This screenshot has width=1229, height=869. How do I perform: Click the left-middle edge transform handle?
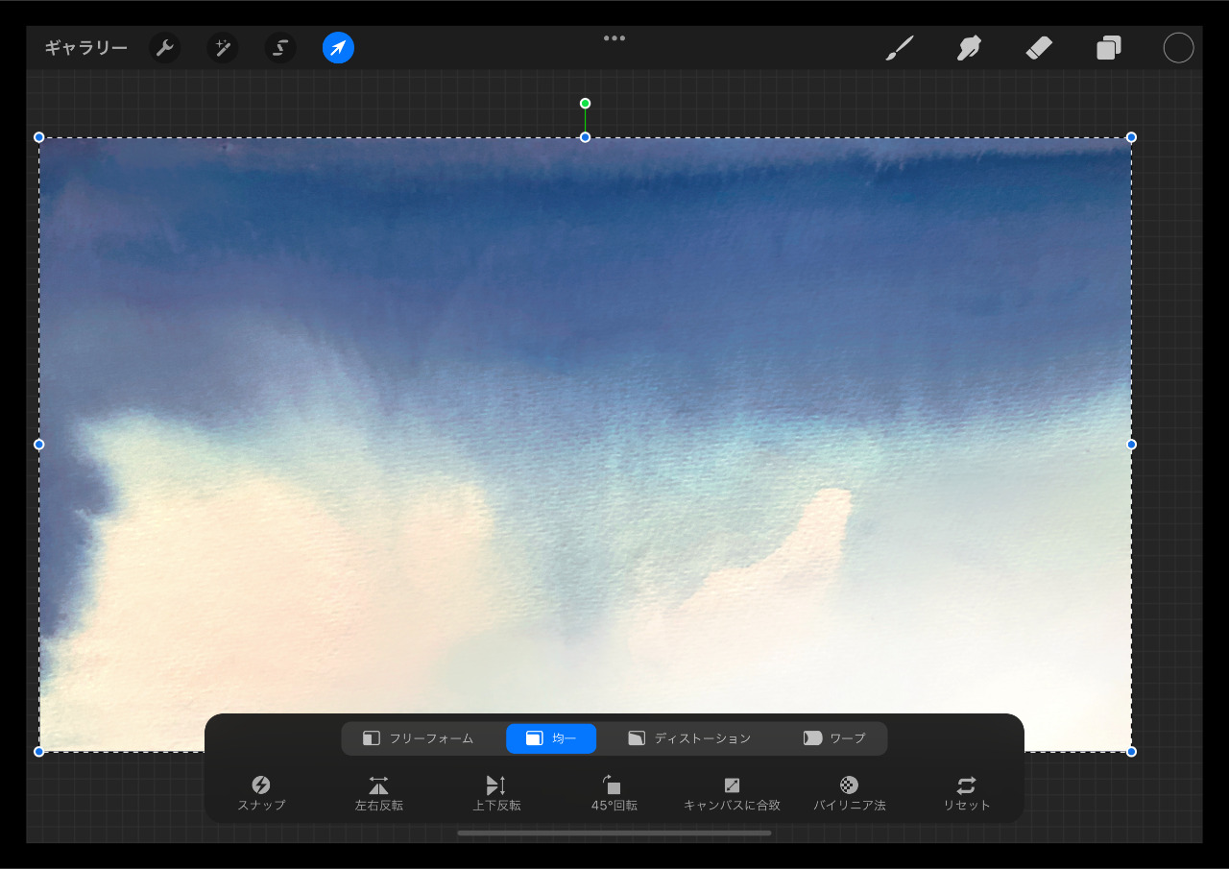(x=39, y=445)
